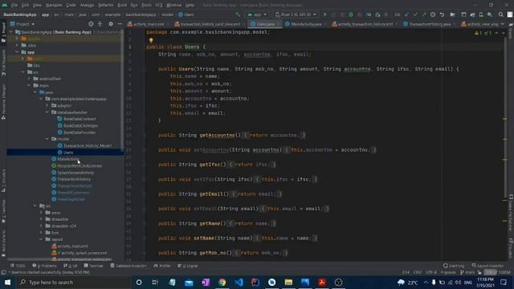Open Search Everywhere magnifier in toolbar
This screenshot has width=514, height=289.
coord(501,14)
